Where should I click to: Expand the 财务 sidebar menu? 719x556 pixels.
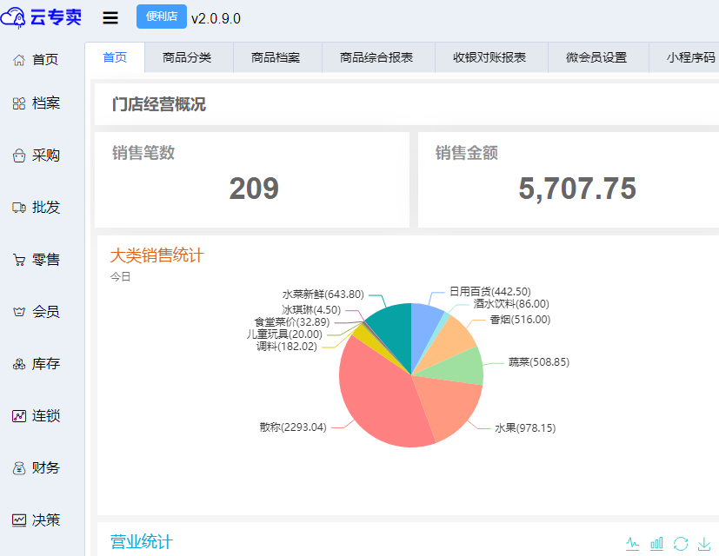tap(37, 468)
